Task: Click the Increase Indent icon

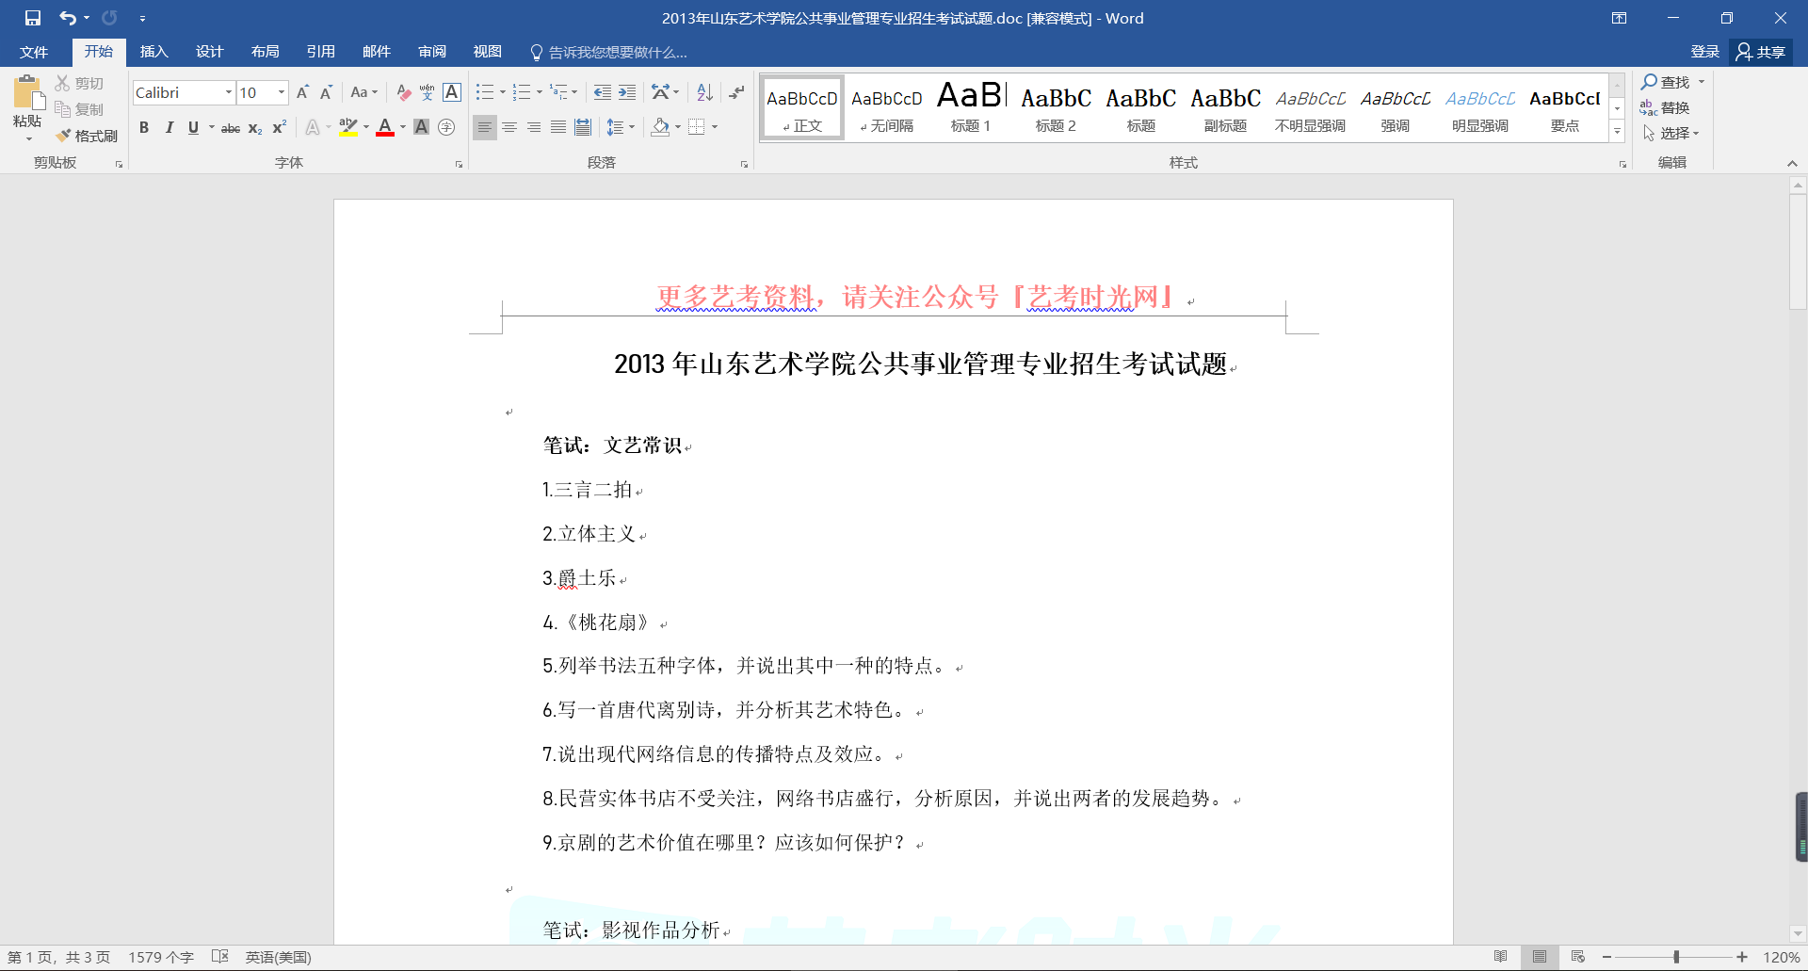Action: [627, 92]
